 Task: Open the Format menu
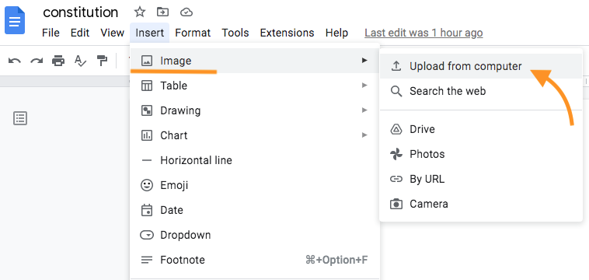(x=193, y=33)
